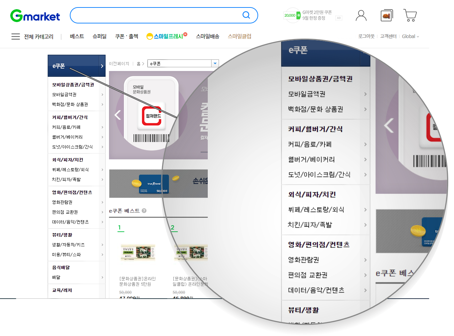
Task: Click the help icon beside e쿠폰 베스트
Action: (144, 211)
